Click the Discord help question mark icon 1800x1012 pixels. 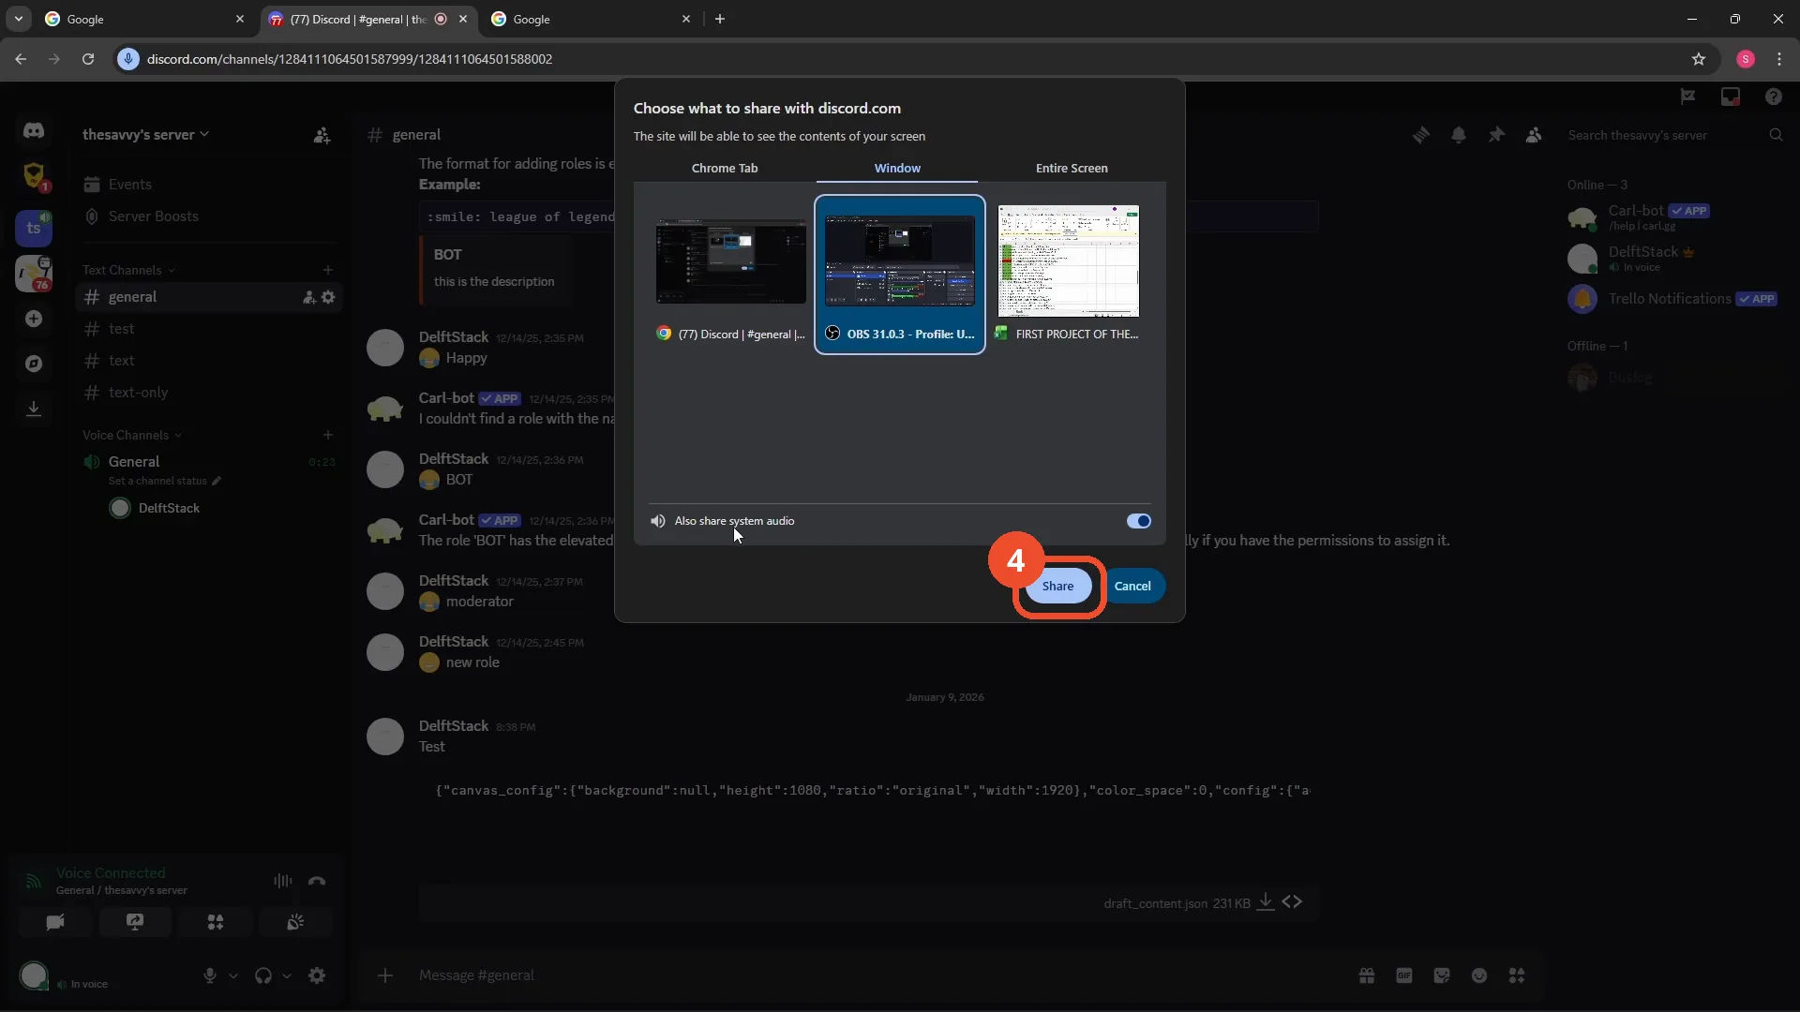click(x=1773, y=97)
